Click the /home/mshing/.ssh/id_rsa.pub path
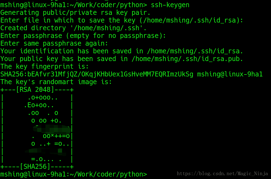 (x=186, y=59)
